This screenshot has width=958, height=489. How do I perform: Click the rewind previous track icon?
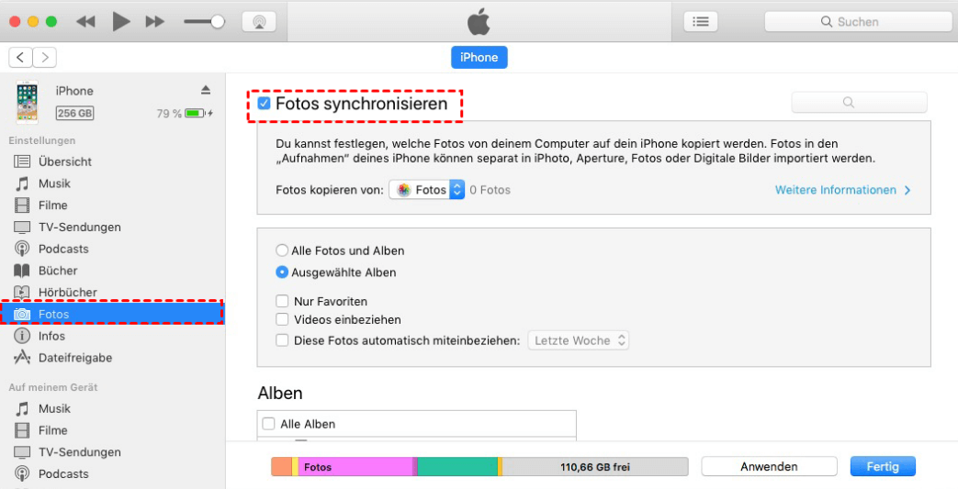(86, 21)
